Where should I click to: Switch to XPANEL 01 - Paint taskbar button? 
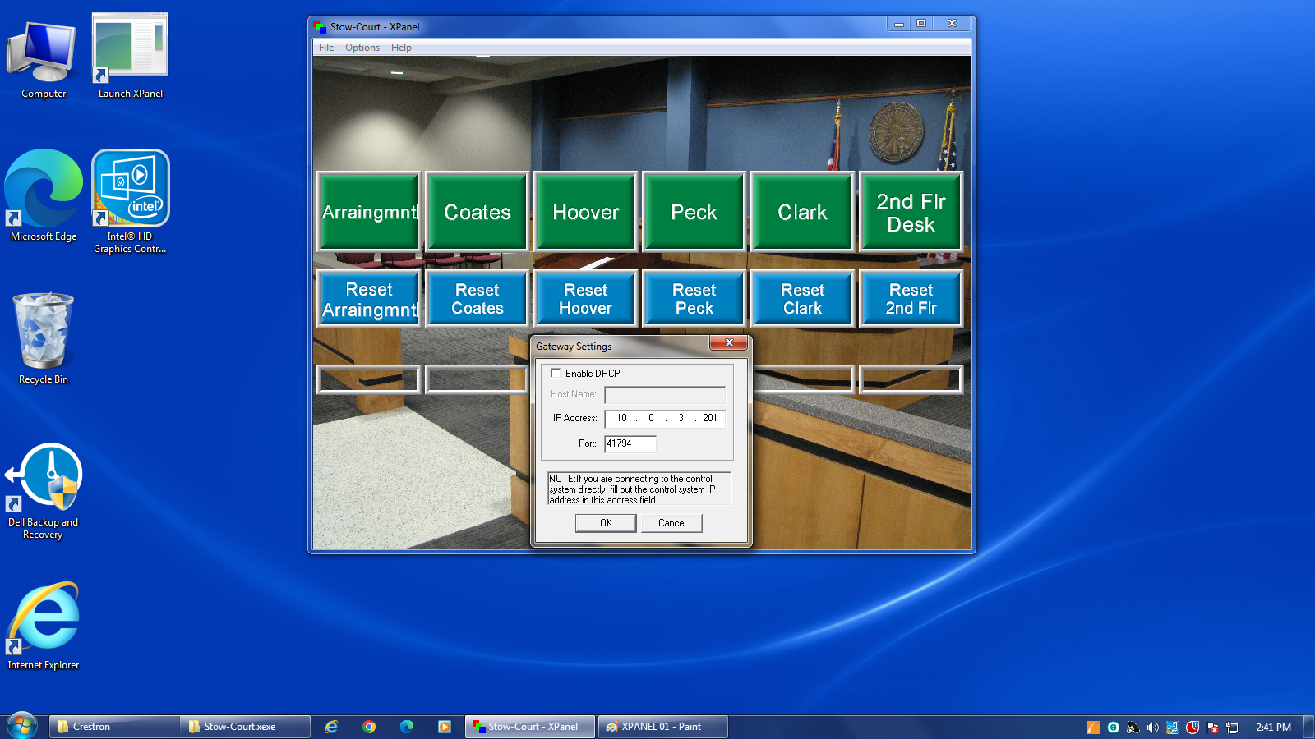coord(662,727)
